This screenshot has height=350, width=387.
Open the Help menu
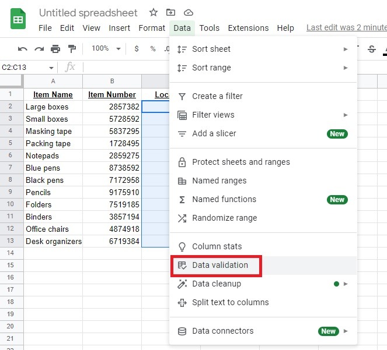pyautogui.click(x=285, y=28)
